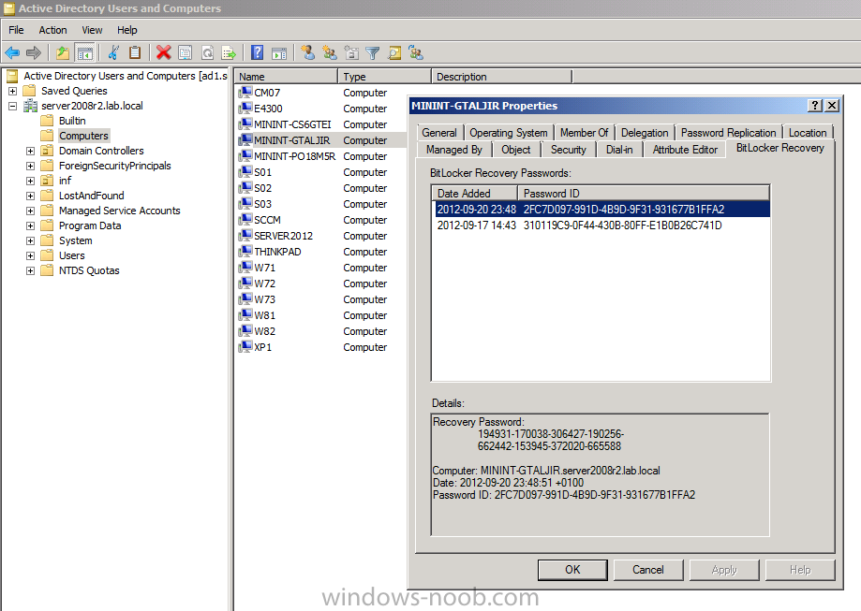Open the File menu

16,30
